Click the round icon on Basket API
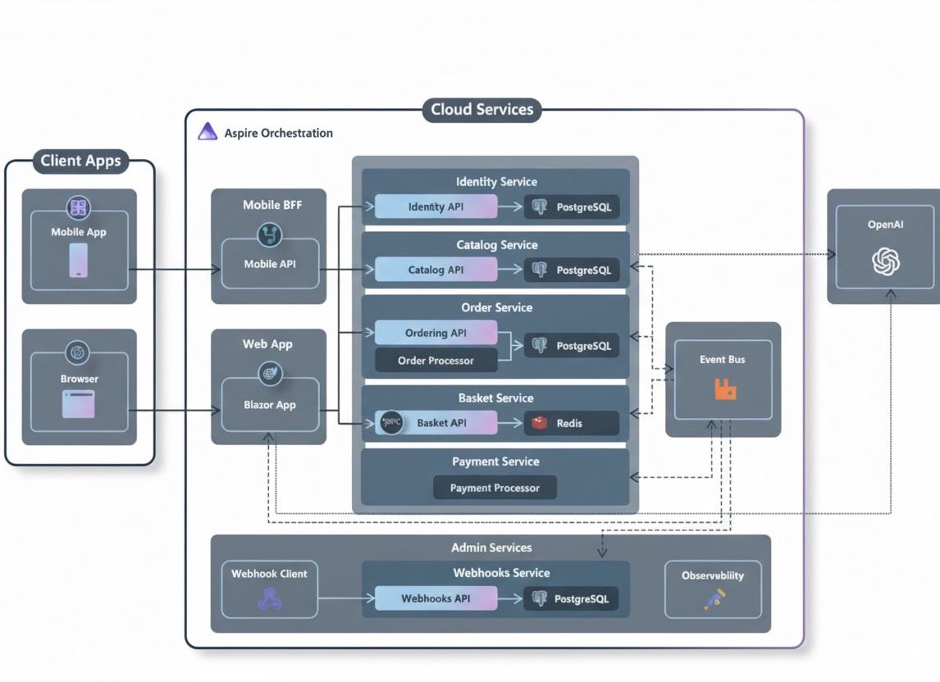The image size is (940, 682). point(391,423)
